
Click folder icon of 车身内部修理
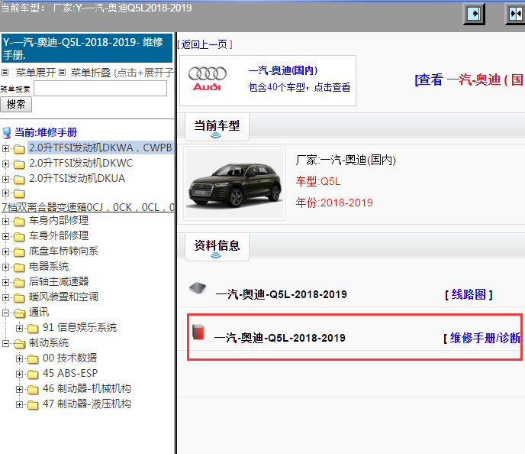click(19, 222)
